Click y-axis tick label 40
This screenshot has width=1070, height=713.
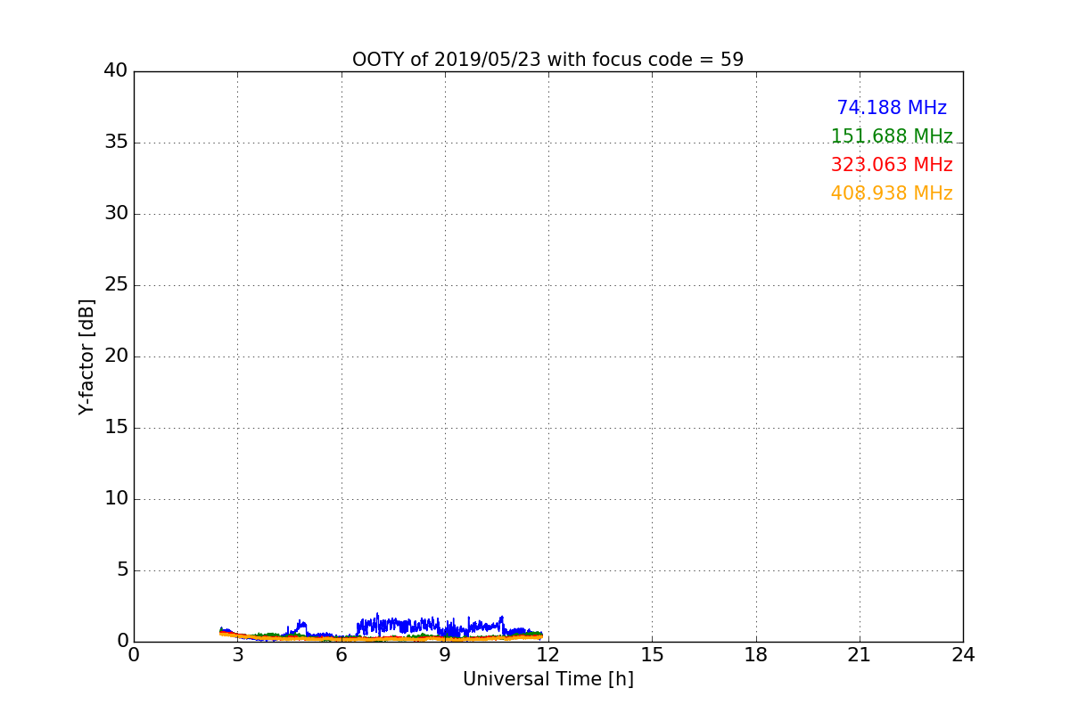[116, 71]
